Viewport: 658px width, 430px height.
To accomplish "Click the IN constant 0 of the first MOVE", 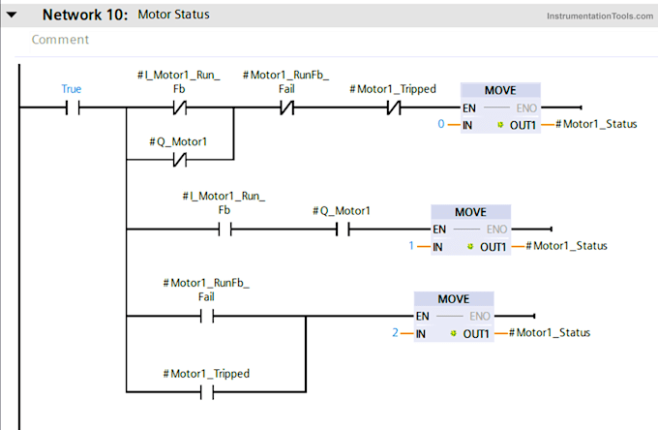I will pyautogui.click(x=441, y=124).
